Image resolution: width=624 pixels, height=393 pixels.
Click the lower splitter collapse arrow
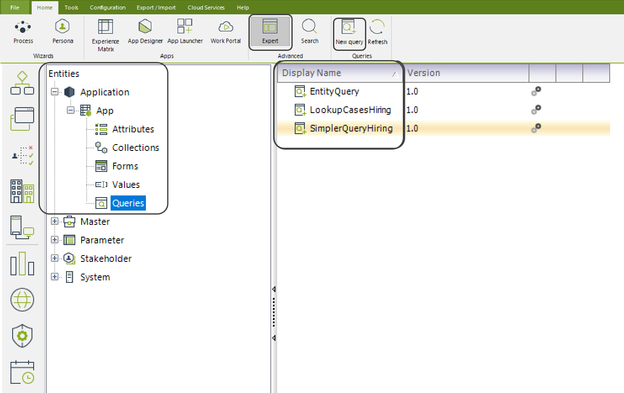point(274,338)
